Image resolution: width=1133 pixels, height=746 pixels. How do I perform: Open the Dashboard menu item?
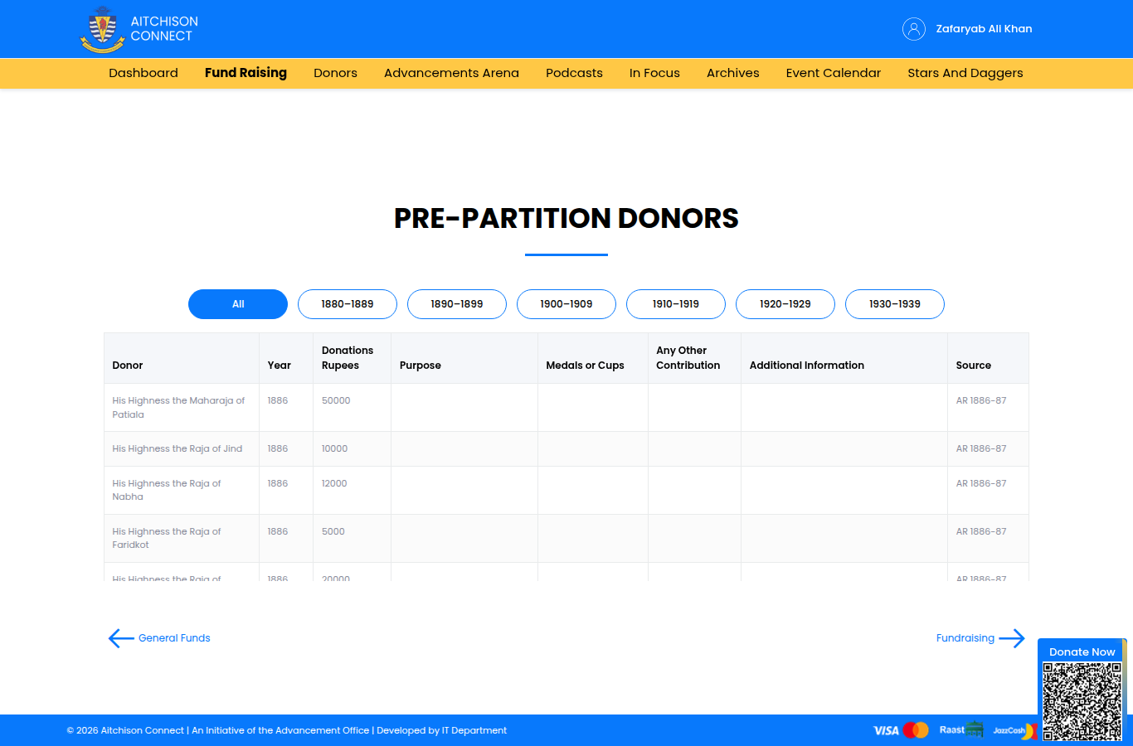click(143, 73)
